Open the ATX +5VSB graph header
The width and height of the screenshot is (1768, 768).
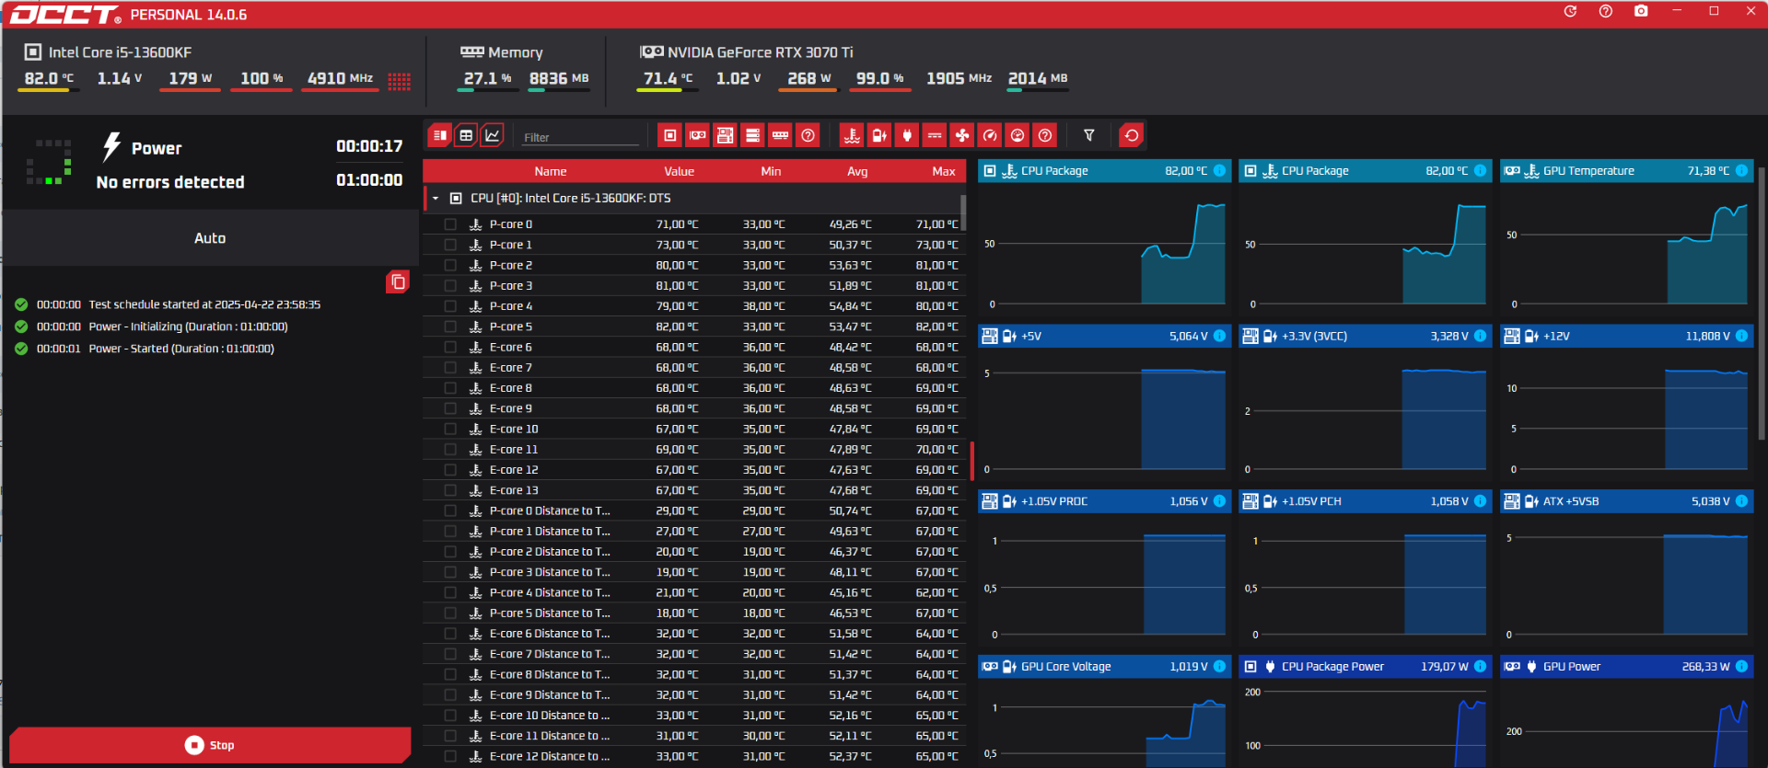tap(1626, 501)
